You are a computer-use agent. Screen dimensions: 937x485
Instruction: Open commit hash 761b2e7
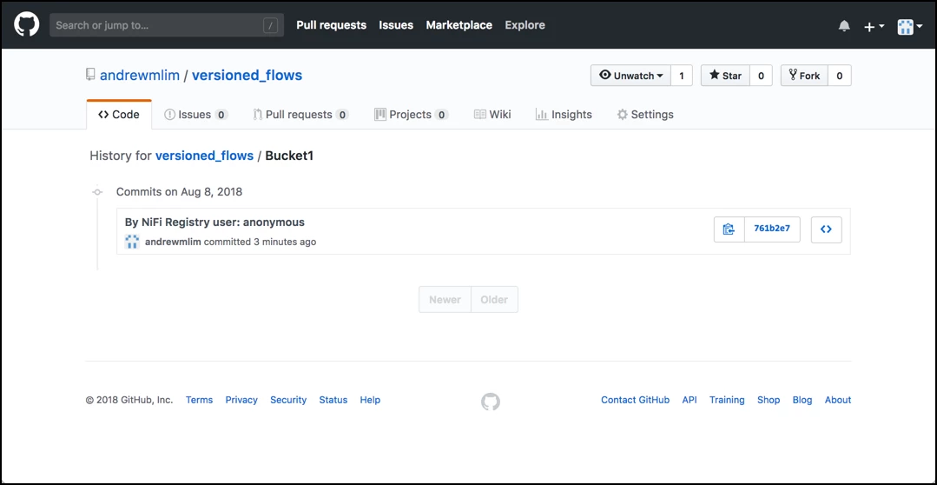tap(772, 229)
